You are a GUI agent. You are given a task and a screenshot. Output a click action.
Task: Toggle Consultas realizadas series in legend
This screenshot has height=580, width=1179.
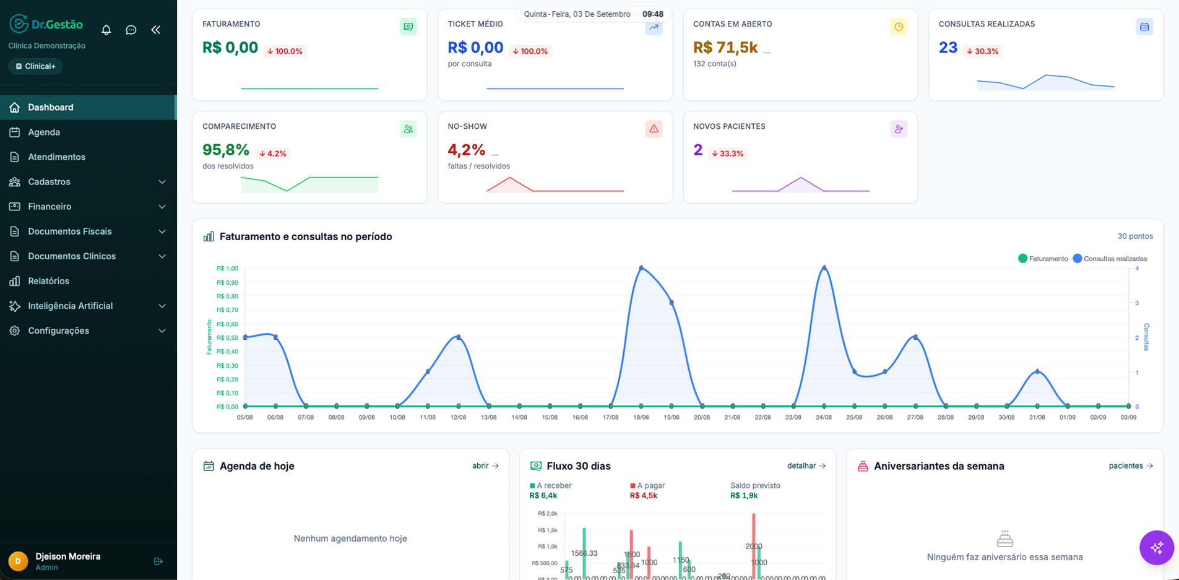[x=1110, y=259]
